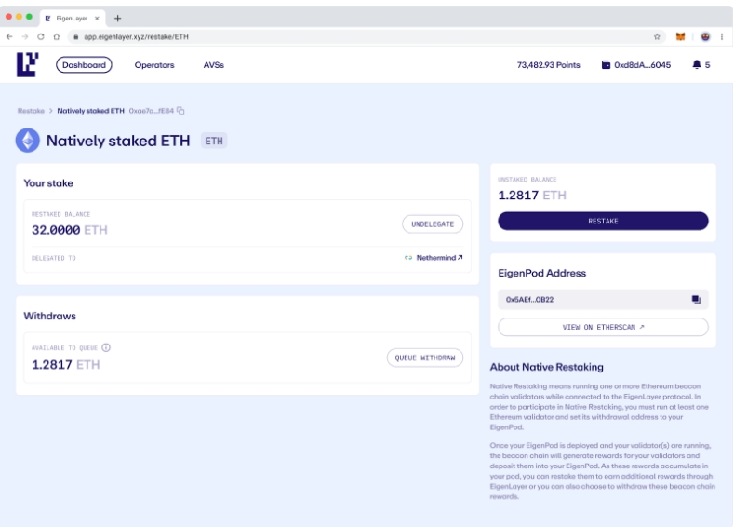Viewport: 734px width, 527px height.
Task: Show info about Available to Queue
Action: coord(106,347)
